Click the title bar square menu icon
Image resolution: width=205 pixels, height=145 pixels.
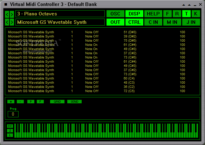click(6, 5)
